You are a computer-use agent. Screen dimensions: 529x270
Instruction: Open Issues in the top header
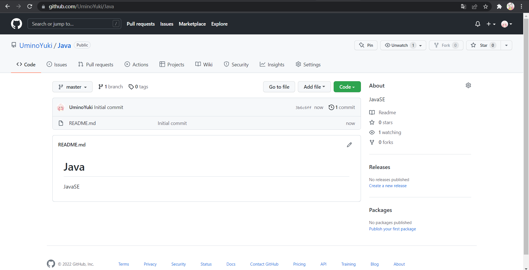click(x=167, y=24)
